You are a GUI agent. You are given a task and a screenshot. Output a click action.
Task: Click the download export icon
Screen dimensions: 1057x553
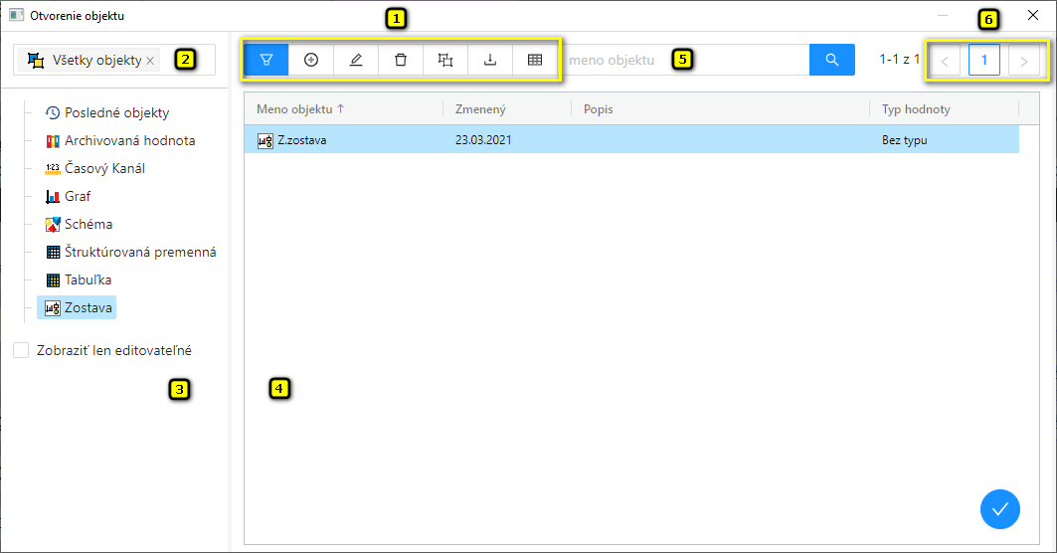pyautogui.click(x=490, y=60)
